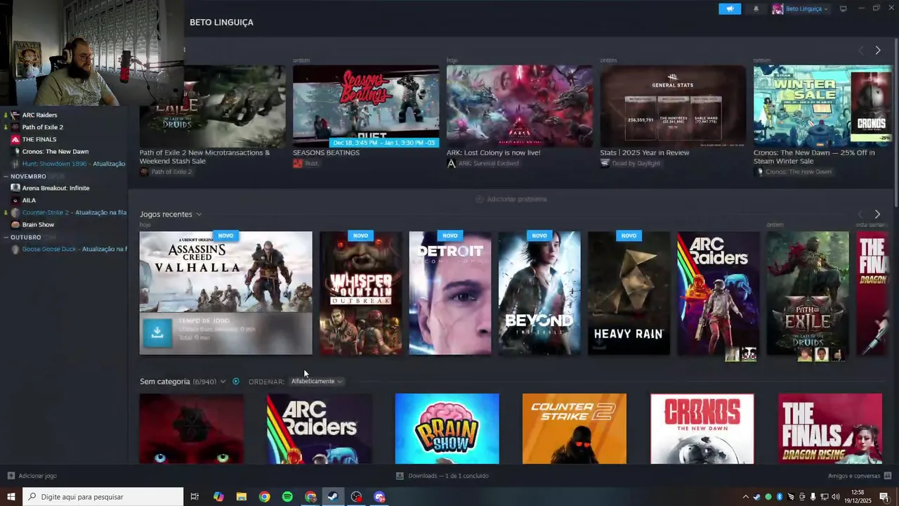Open THE FINALS Dragon Rising collection tile
Screen dimensions: 899x506
pos(830,429)
